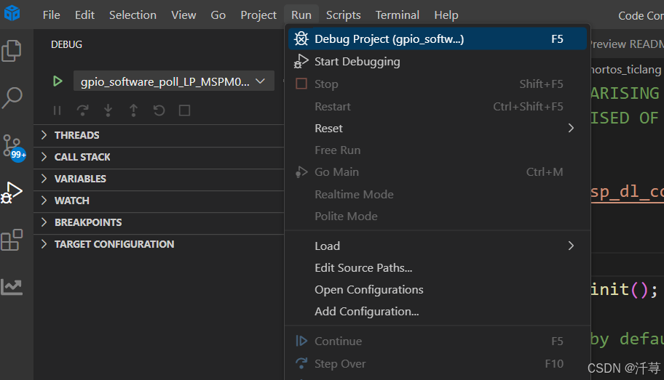Click the pause debug toolbar icon

[58, 110]
